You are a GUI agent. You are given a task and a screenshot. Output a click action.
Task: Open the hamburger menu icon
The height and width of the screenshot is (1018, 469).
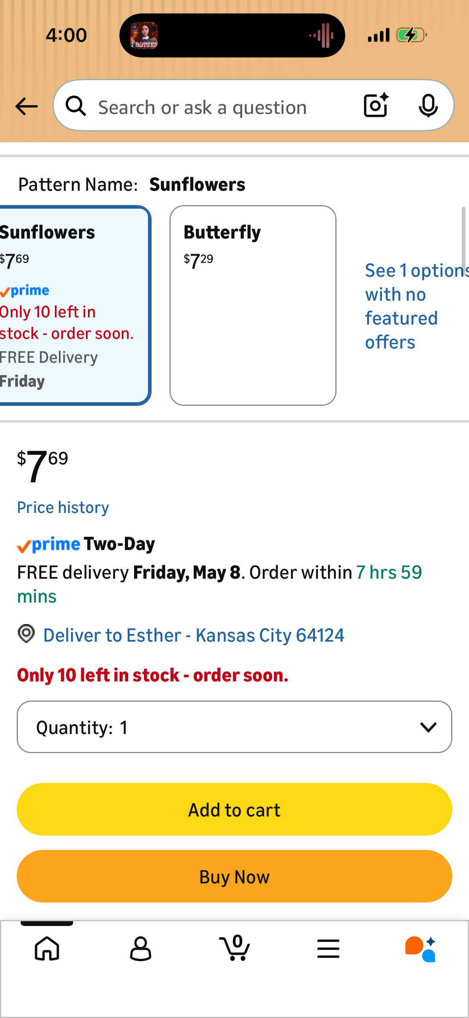(x=328, y=948)
